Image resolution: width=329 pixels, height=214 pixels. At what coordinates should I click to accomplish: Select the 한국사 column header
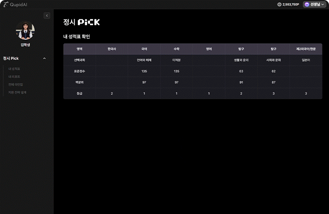point(112,49)
